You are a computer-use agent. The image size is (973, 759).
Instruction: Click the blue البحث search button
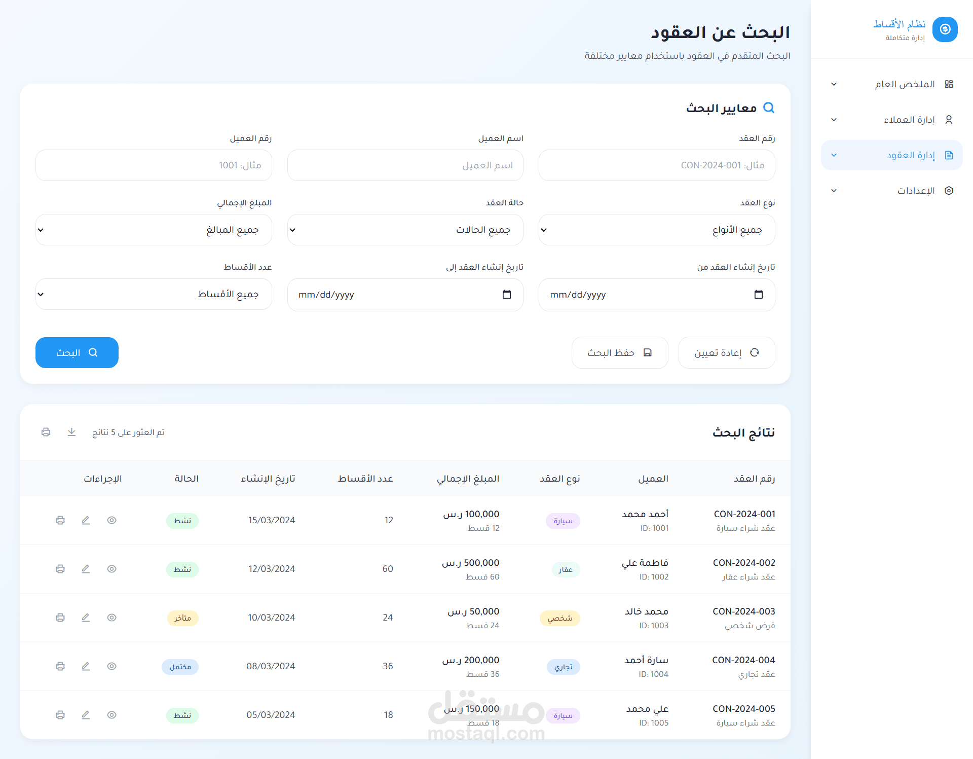pos(77,352)
